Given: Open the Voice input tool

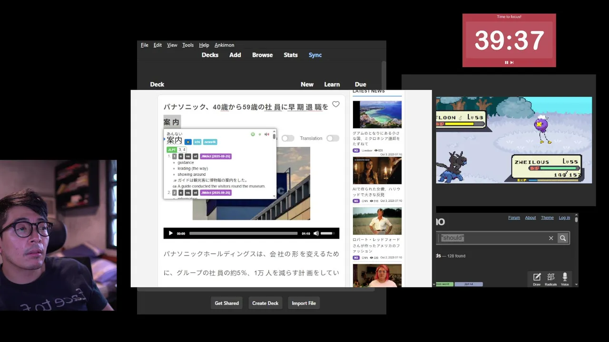Looking at the screenshot, I should point(565,279).
